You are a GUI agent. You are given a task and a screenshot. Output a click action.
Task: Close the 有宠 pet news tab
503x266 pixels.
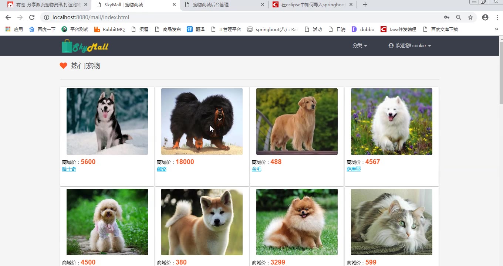(x=86, y=5)
